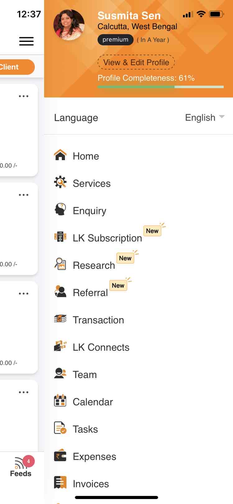Open Calendar using its icon
Image resolution: width=233 pixels, height=504 pixels.
pyautogui.click(x=60, y=401)
